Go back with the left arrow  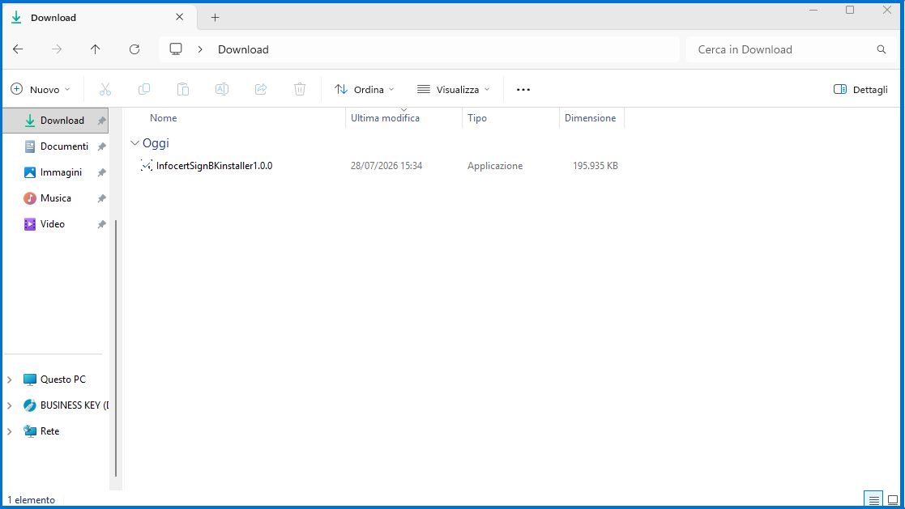point(18,49)
